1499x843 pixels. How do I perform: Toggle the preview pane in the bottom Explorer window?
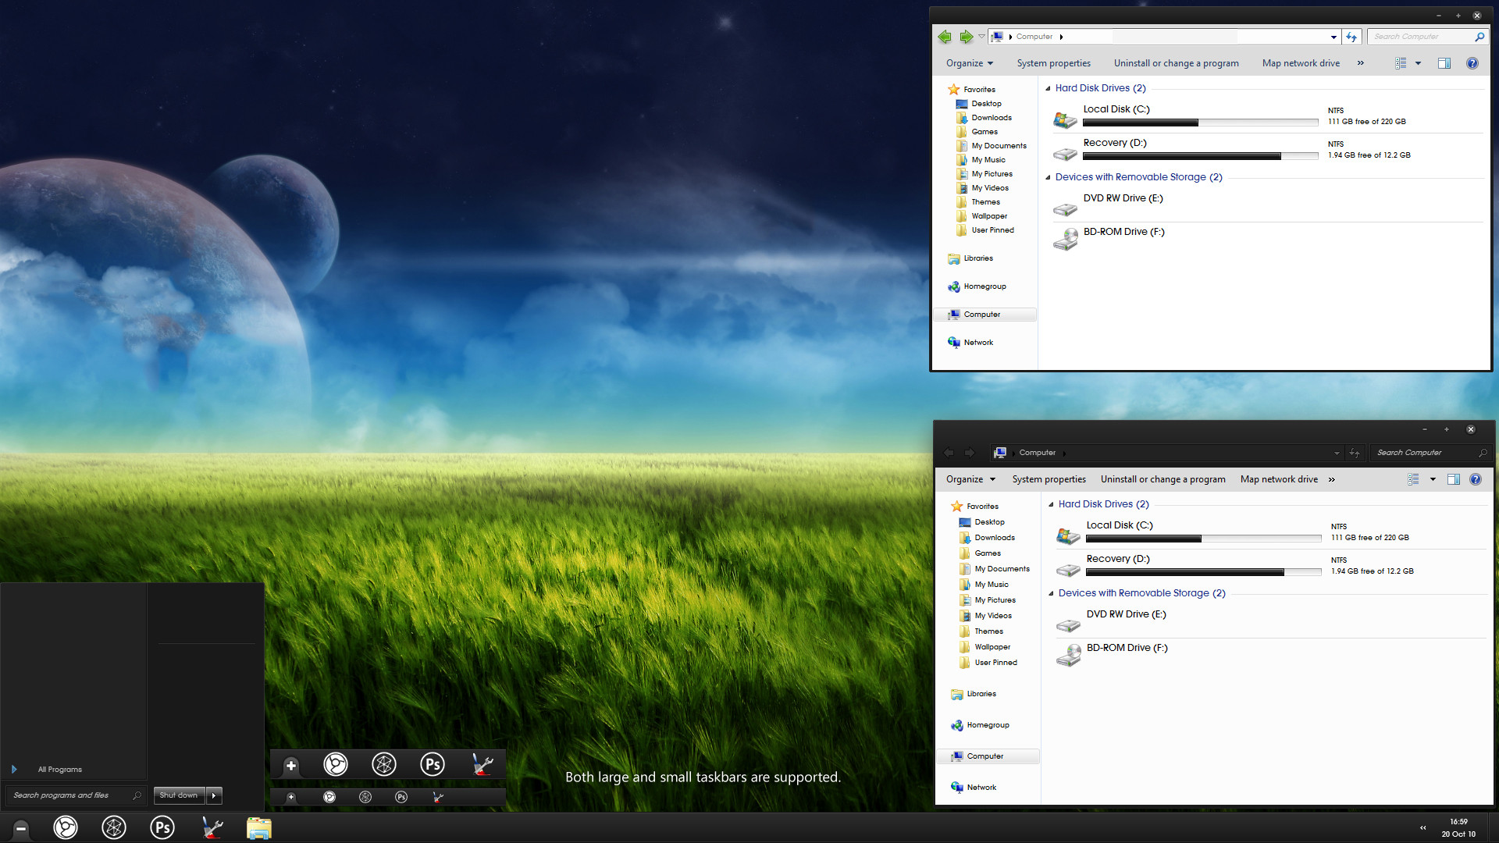coord(1454,479)
